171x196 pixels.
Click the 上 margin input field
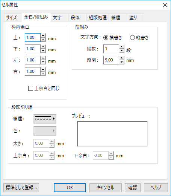pyautogui.click(x=33, y=37)
